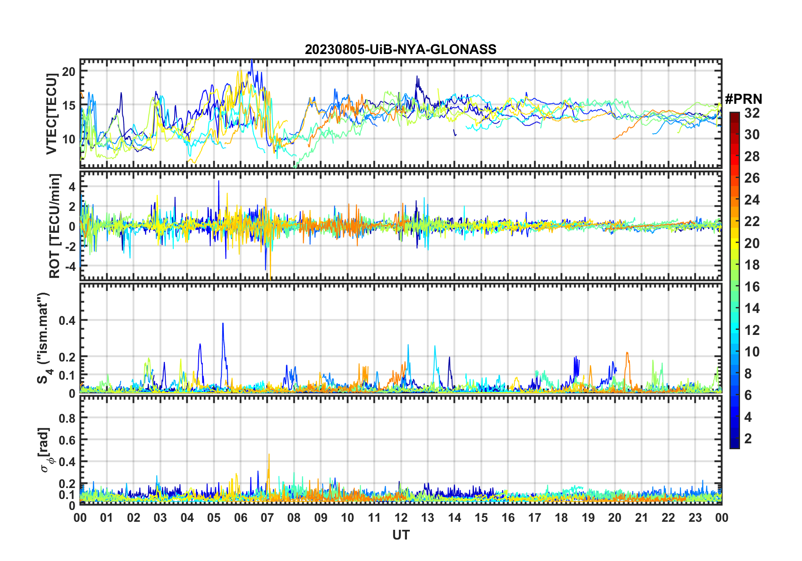Select the ROT [TECU/min] y-axis label
The width and height of the screenshot is (802, 561).
tap(55, 226)
